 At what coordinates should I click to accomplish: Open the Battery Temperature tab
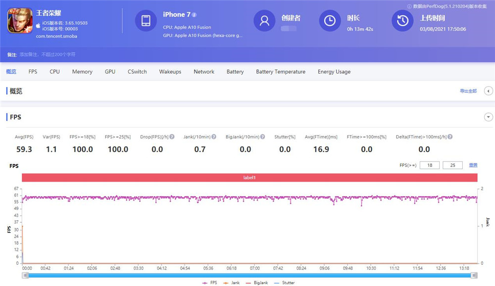pos(280,72)
